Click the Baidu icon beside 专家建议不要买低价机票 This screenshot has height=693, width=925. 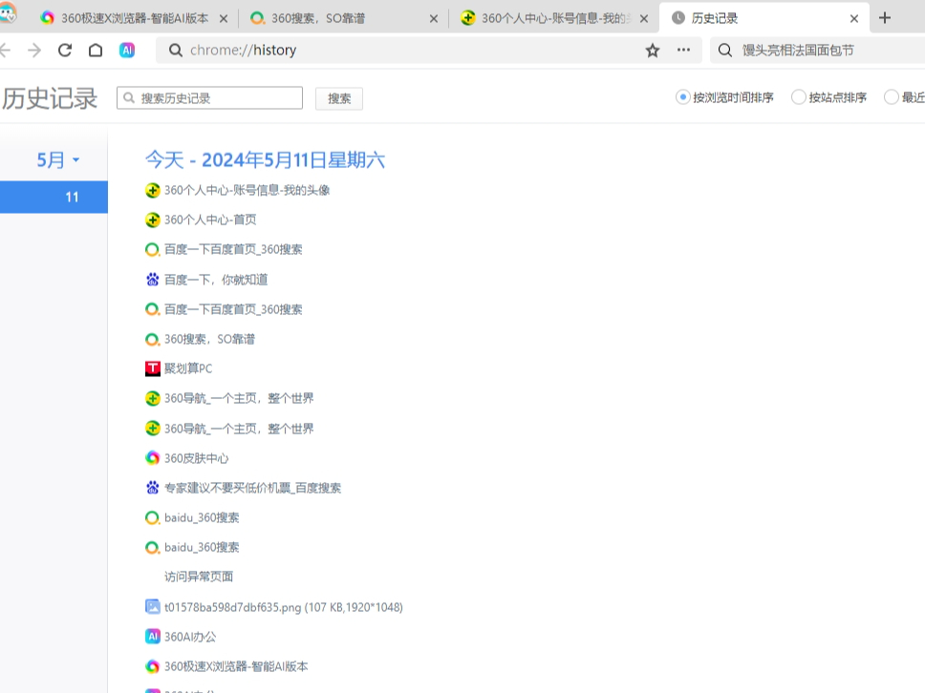153,488
